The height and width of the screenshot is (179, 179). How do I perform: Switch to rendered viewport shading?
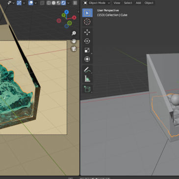click(x=64, y=3)
